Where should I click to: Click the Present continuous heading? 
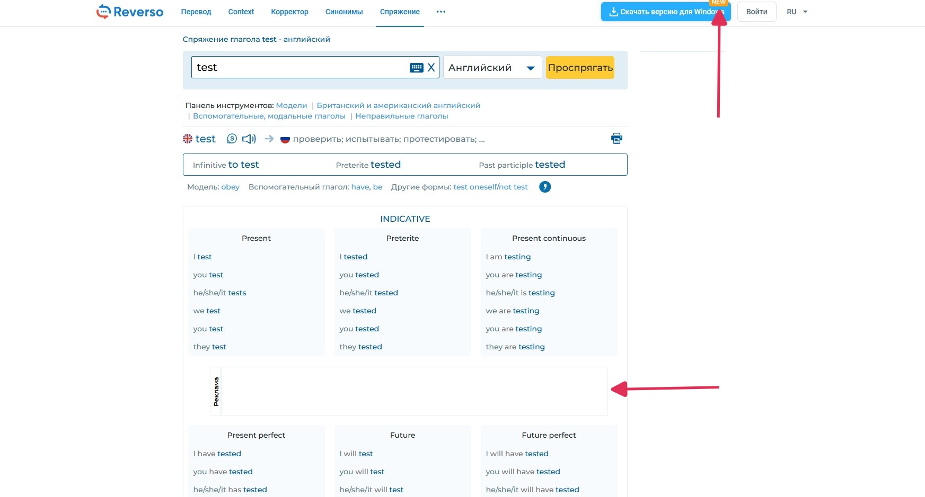549,238
